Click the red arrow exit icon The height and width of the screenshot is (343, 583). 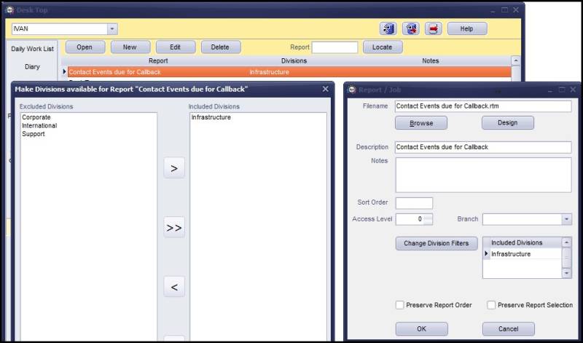(x=433, y=28)
